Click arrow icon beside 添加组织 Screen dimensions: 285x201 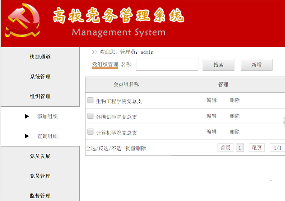[27, 116]
